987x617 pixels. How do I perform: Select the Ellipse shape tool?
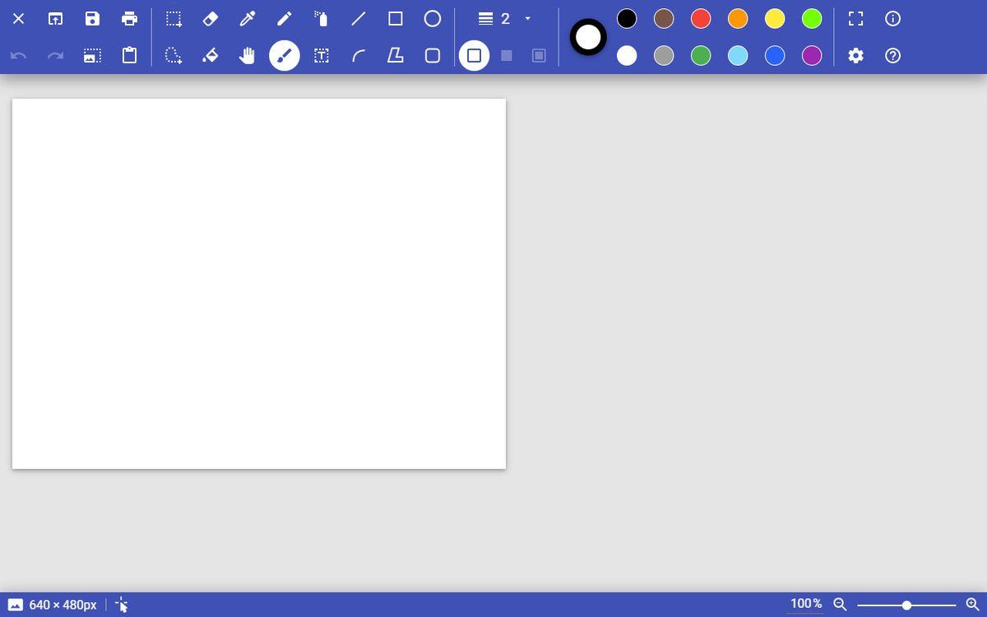click(433, 19)
